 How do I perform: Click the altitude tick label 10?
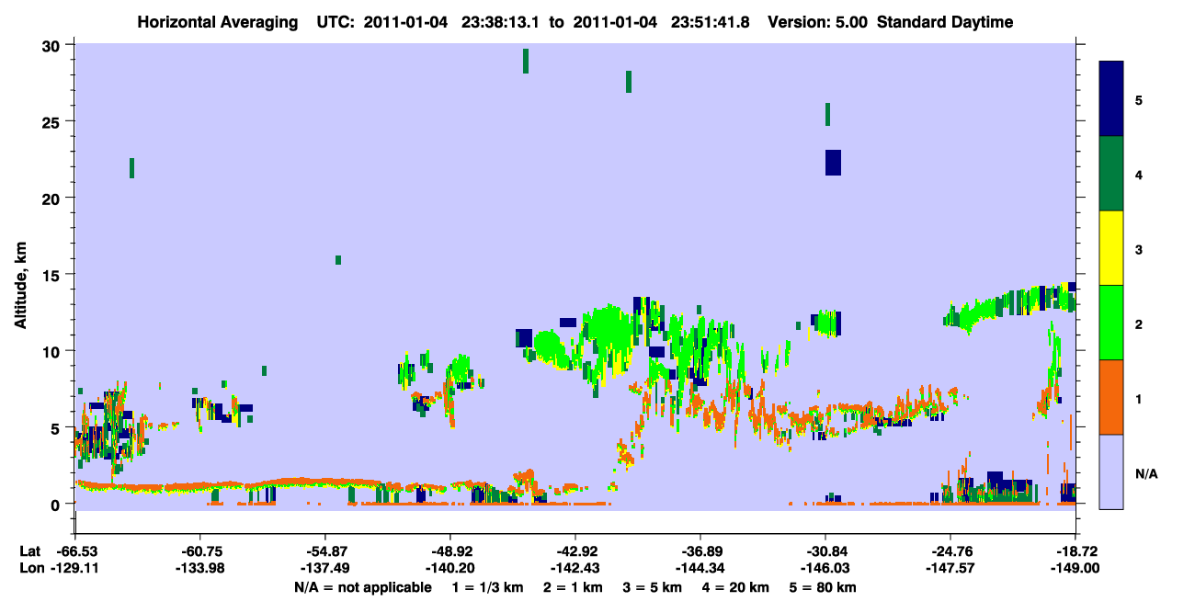click(53, 351)
